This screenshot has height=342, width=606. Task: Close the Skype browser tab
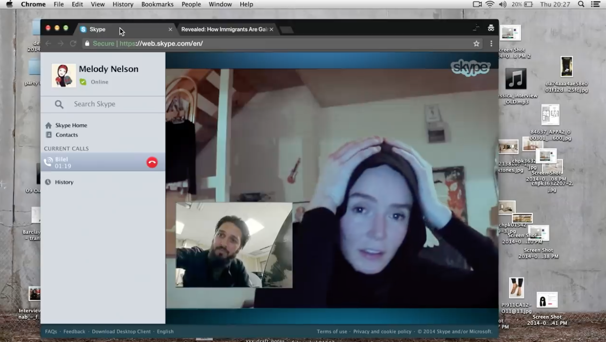pyautogui.click(x=170, y=29)
